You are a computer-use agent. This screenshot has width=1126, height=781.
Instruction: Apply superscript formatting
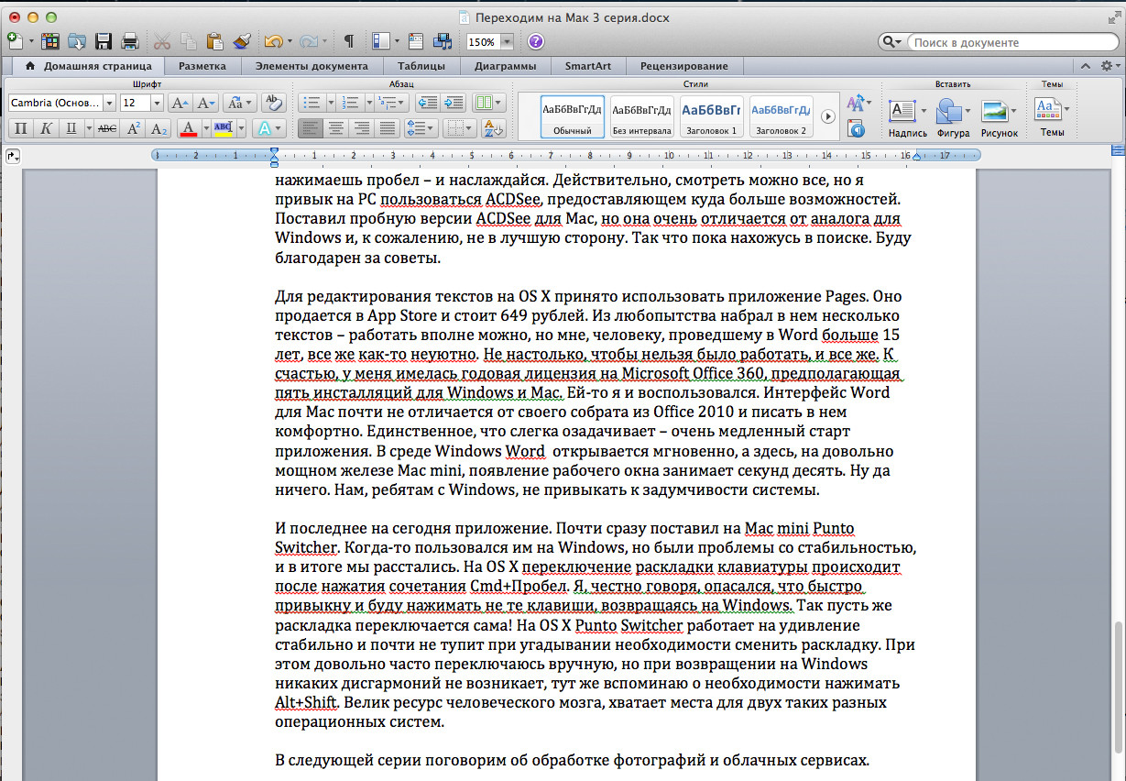click(x=134, y=128)
